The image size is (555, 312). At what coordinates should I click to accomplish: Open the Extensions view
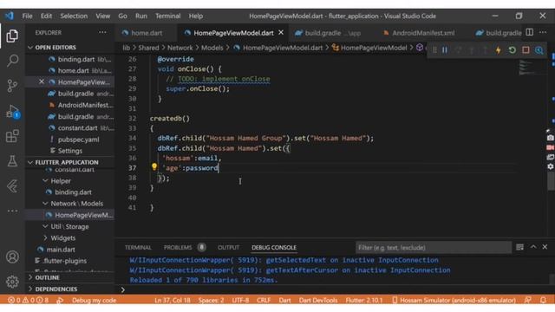pos(12,136)
